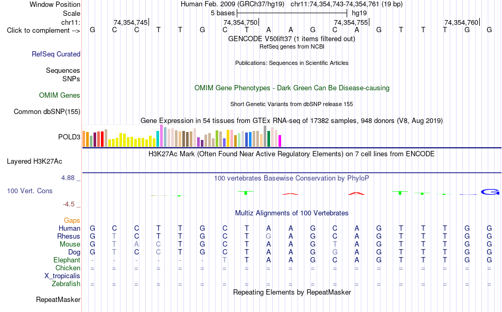Viewport: 502px width, 312px height.
Task: Select the Chicken species row label
Action: (68, 268)
